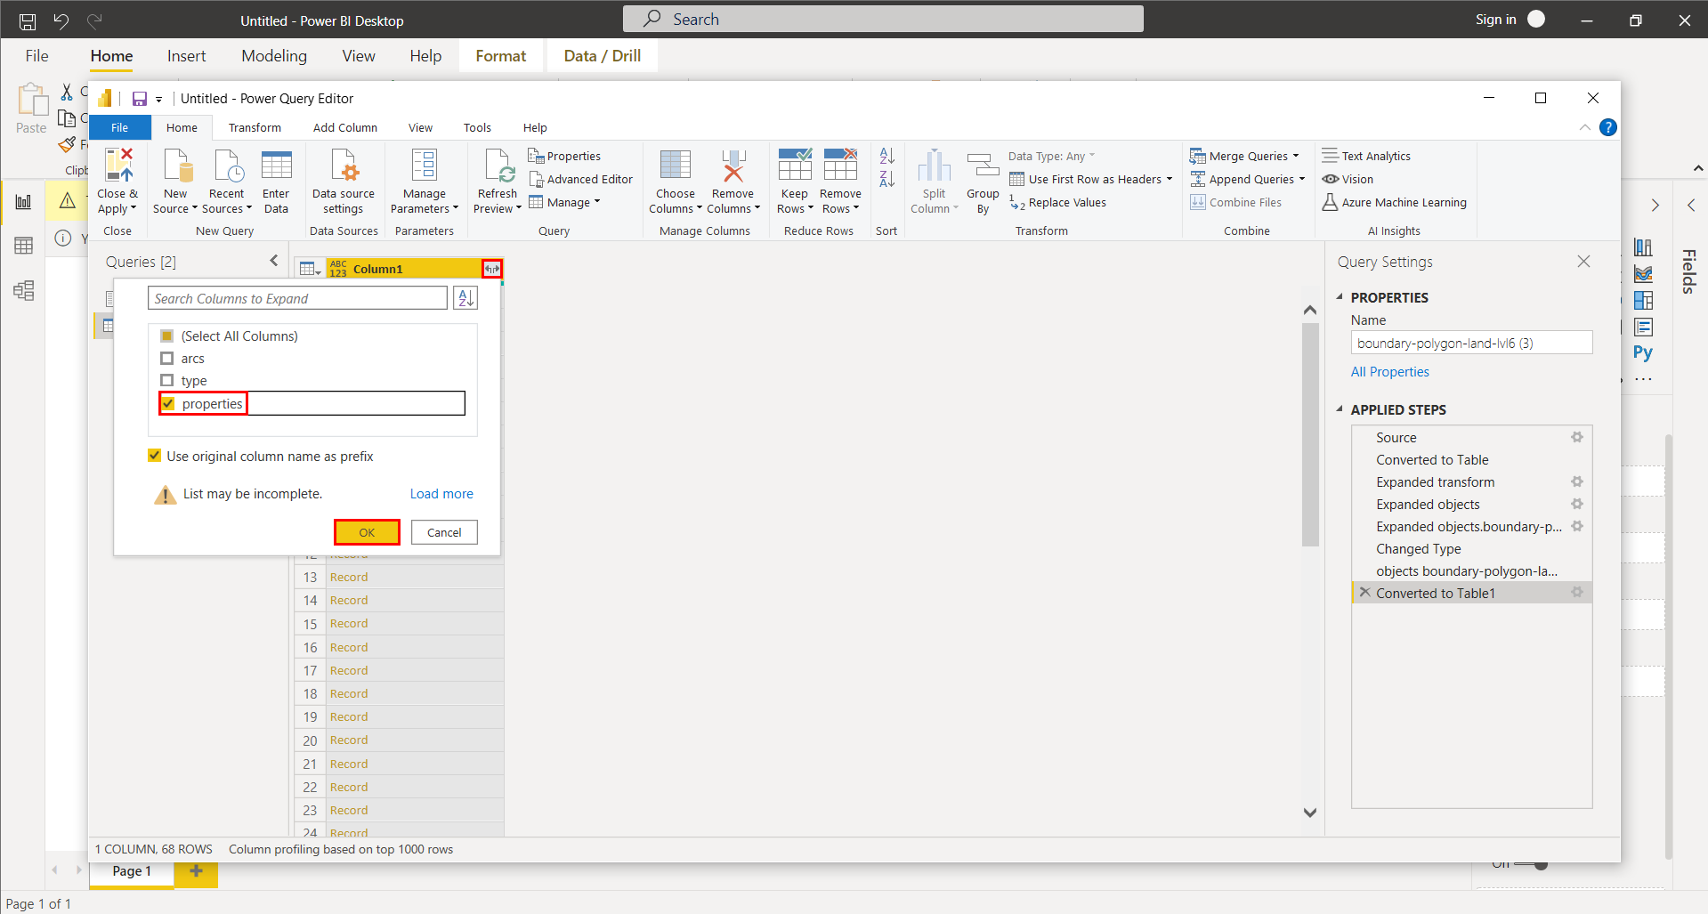The height and width of the screenshot is (914, 1708).
Task: Click the save icon in Query Editor title bar
Action: pos(139,99)
